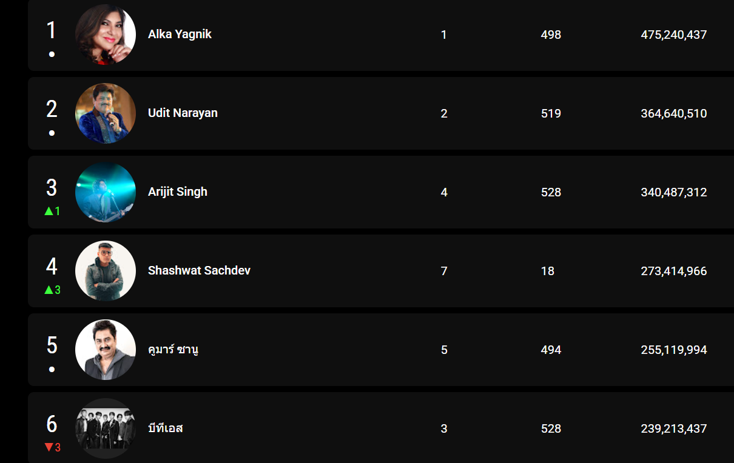
Task: Open the BTS group photo thumbnail
Action: [x=106, y=428]
